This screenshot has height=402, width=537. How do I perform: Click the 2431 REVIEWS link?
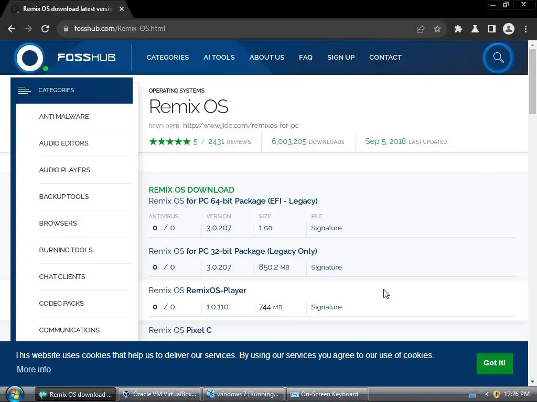[x=230, y=141]
